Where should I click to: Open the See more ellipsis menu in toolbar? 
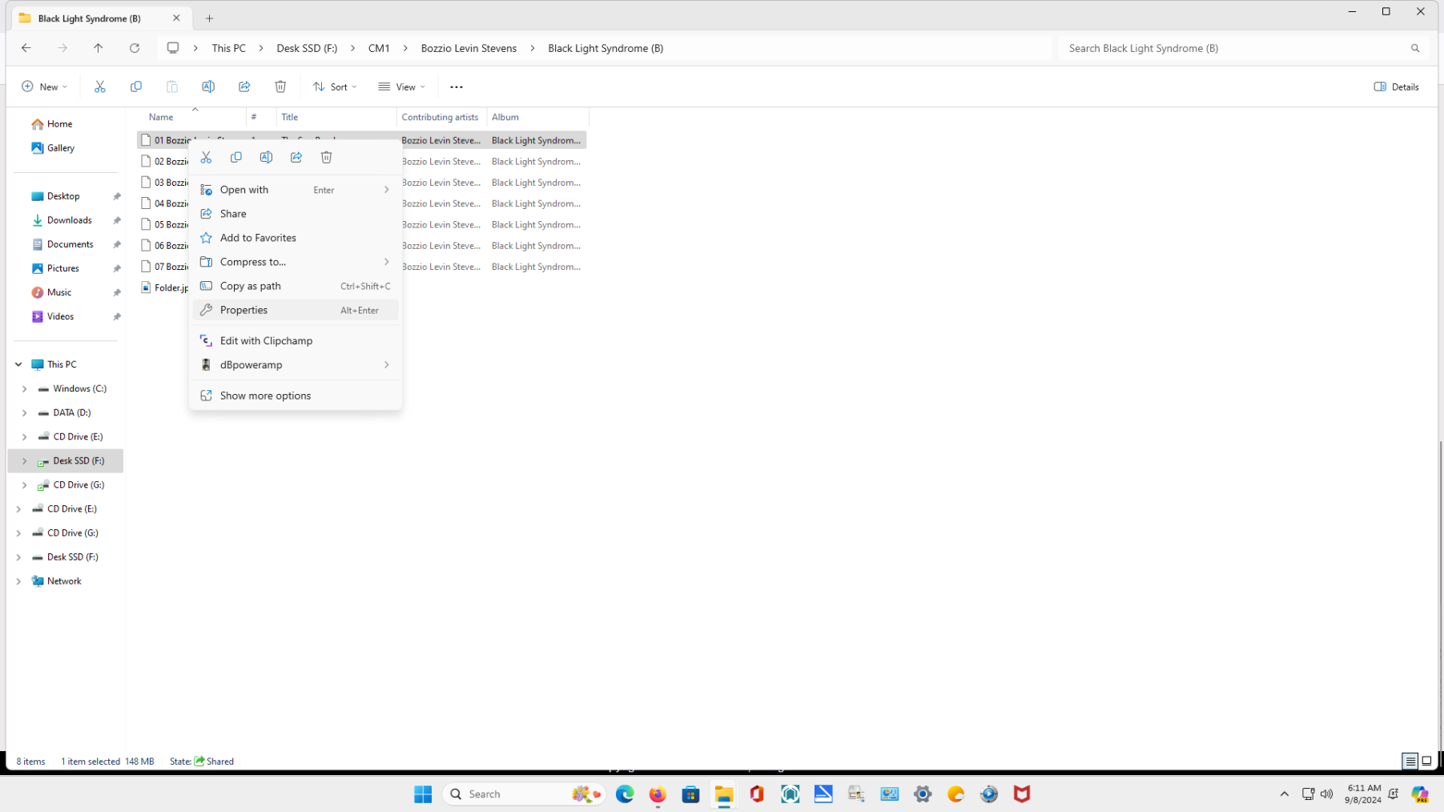(457, 86)
